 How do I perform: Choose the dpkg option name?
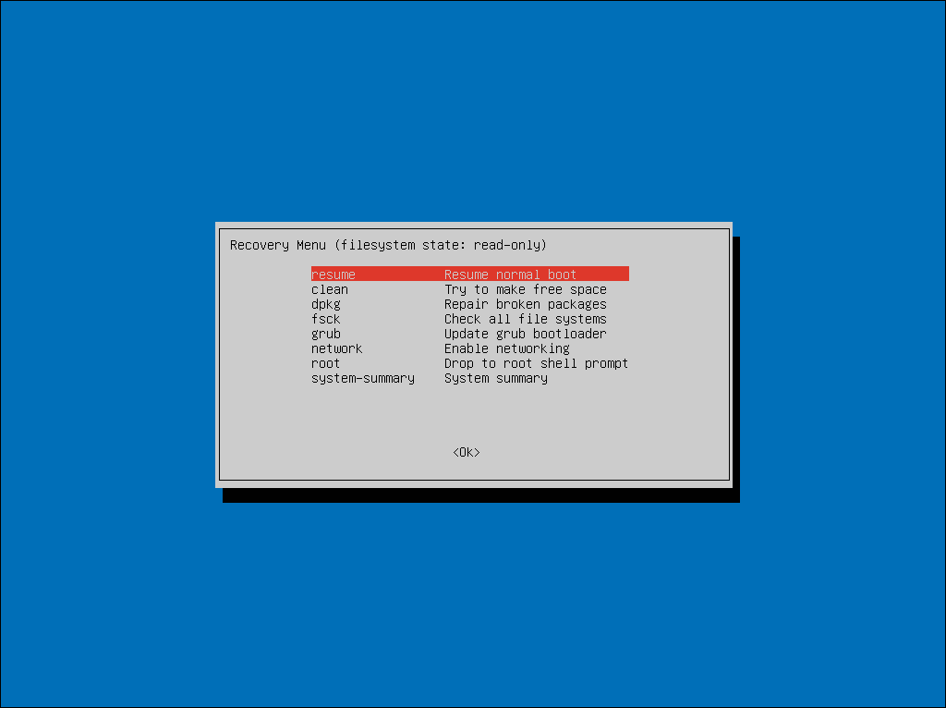coord(326,304)
